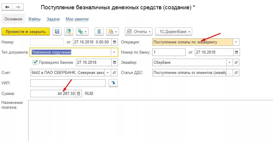Click into the Назначение платежа text area
273x141 pixels.
tap(150, 121)
